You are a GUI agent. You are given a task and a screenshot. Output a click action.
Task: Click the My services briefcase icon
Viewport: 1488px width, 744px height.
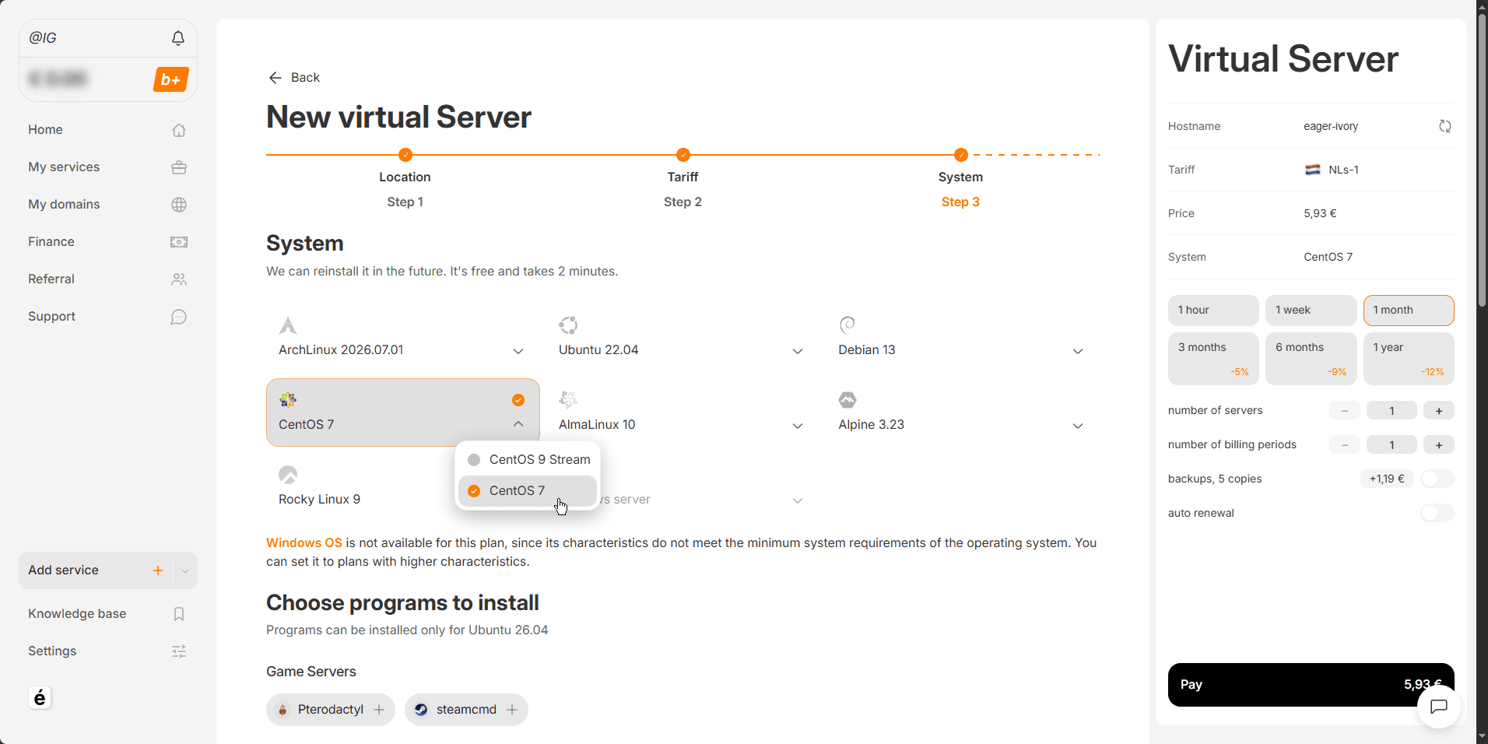179,167
